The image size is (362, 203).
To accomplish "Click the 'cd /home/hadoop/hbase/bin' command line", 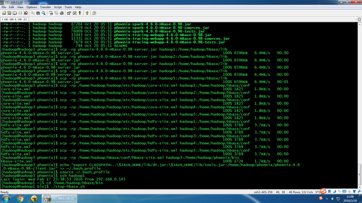I will point(52,183).
